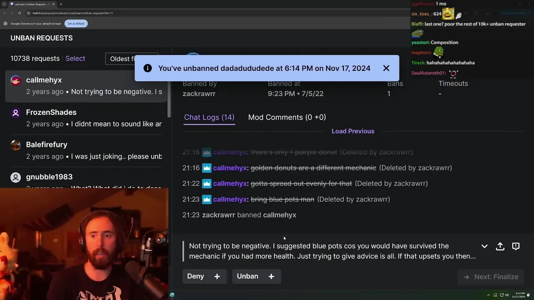Switch to Chat Logs (14) tab
Screen dimensions: 534x300
[x=209, y=117]
